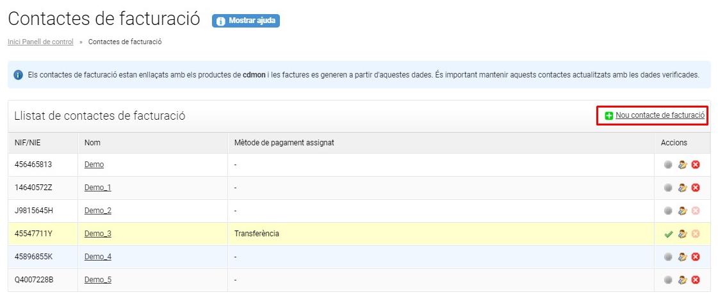Toggle grey status circle for Demo_1
Viewport: 718px width, 299px height.
click(668, 188)
